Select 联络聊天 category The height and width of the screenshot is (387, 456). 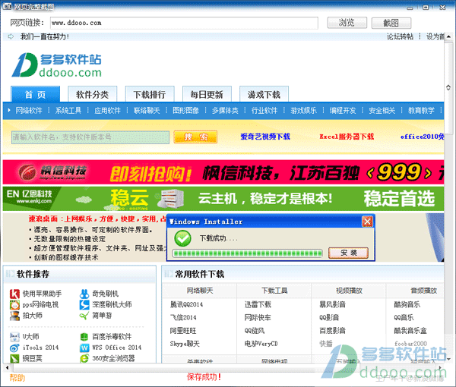[147, 111]
